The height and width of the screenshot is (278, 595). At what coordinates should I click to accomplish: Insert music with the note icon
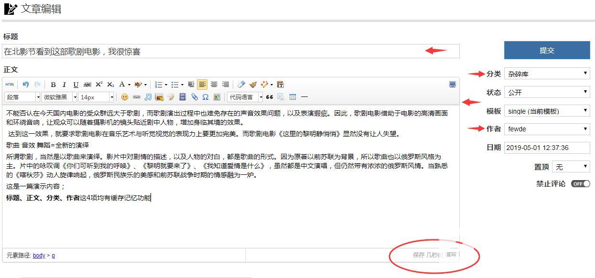[x=148, y=97]
